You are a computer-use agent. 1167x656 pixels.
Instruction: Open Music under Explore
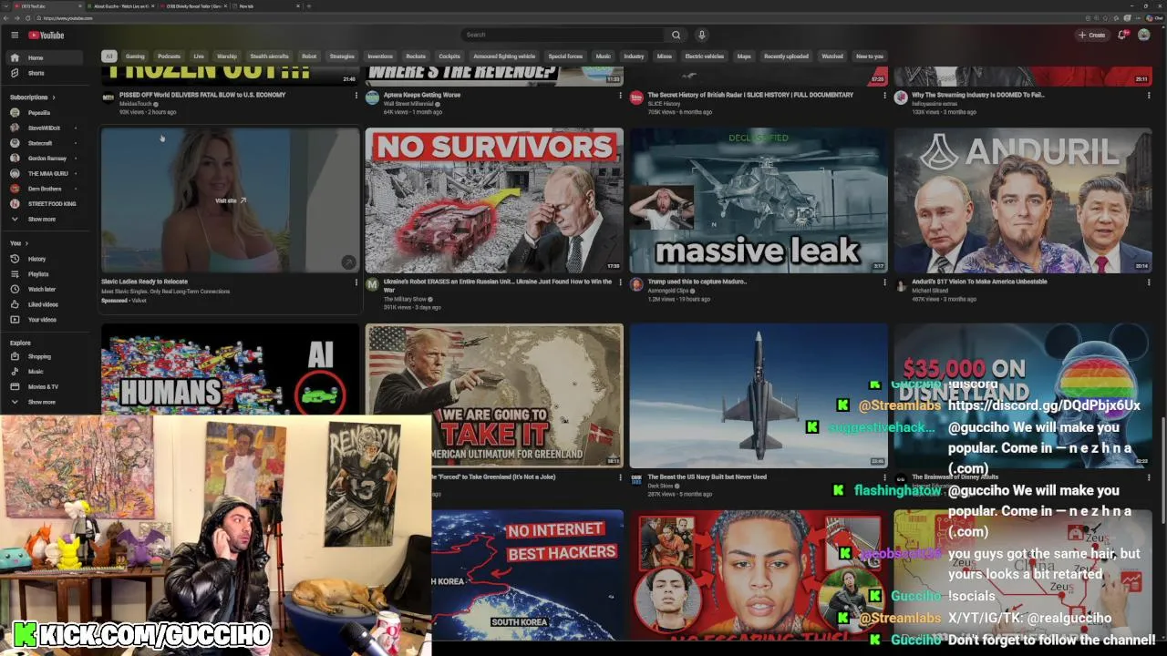pyautogui.click(x=46, y=372)
